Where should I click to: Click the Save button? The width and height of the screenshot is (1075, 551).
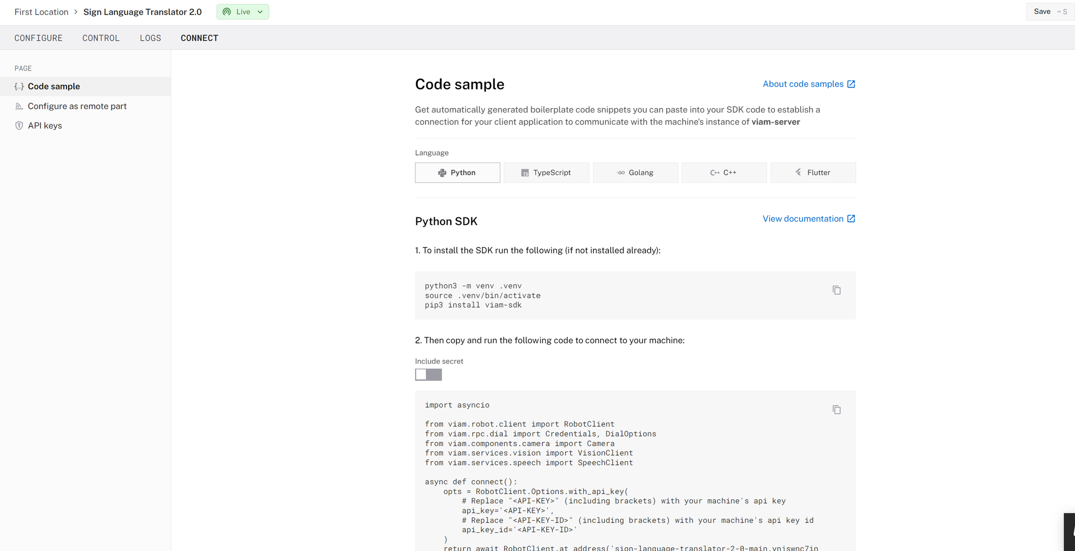[1042, 12]
